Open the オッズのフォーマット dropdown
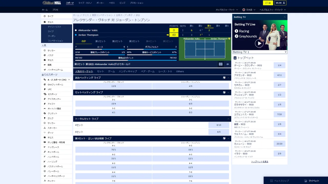This screenshot has height=184, width=328. click(x=227, y=10)
